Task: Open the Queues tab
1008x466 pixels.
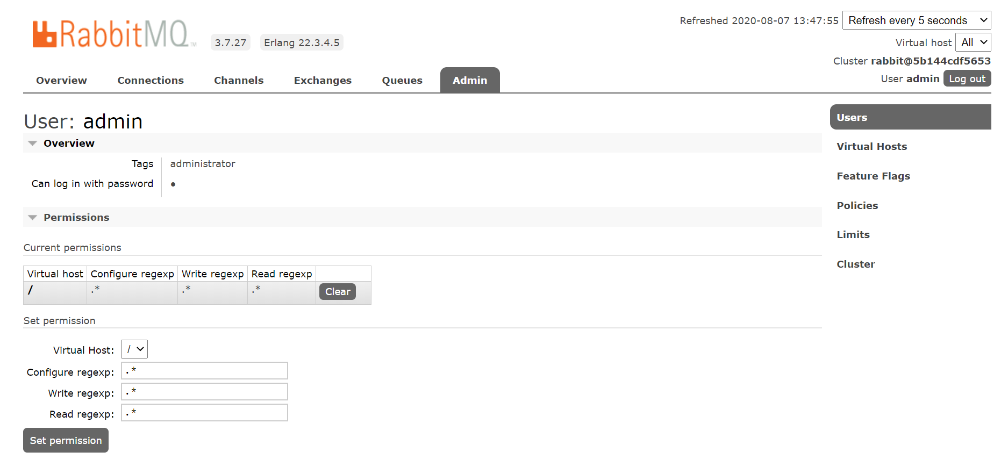Action: tap(402, 80)
